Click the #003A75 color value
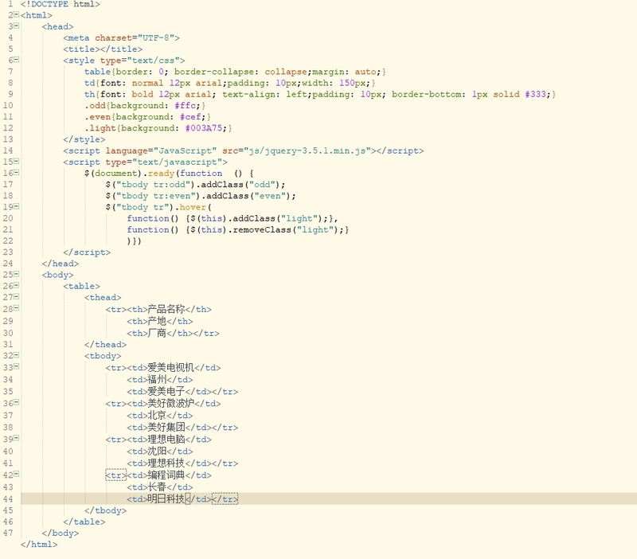The width and height of the screenshot is (637, 559). [x=204, y=128]
